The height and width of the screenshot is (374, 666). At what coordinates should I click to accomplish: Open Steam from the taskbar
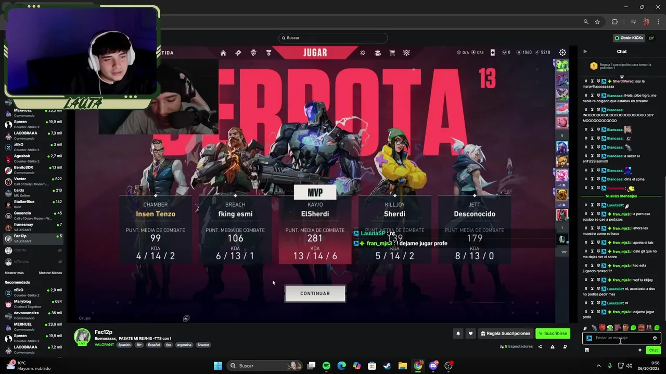point(387,366)
